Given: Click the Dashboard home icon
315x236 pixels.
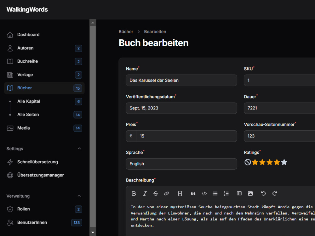Looking at the screenshot, I should pyautogui.click(x=10, y=35).
